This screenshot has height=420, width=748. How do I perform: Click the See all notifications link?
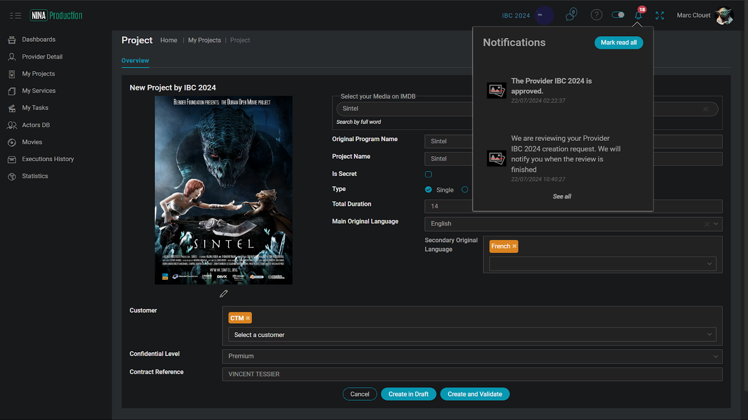pos(562,196)
